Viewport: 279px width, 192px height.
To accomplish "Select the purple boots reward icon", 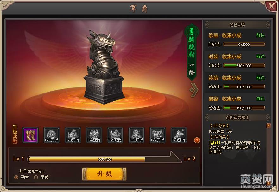I will click(x=30, y=135).
